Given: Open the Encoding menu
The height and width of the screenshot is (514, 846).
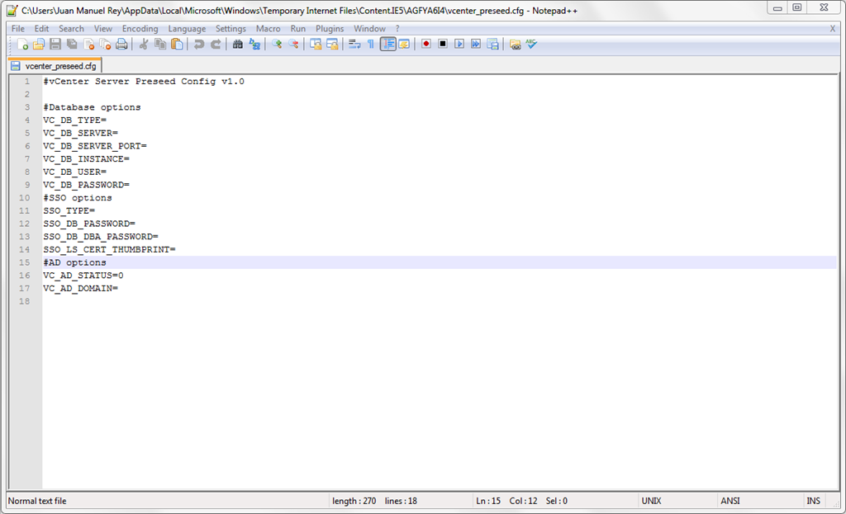Looking at the screenshot, I should tap(140, 29).
